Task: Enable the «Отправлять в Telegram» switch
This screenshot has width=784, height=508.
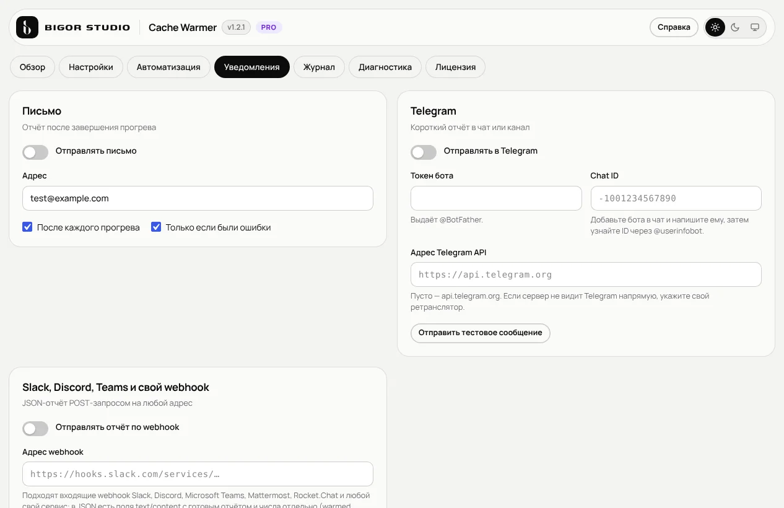Action: pos(424,152)
